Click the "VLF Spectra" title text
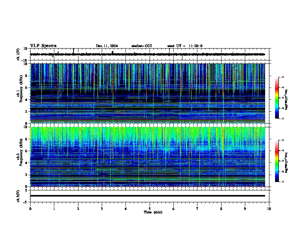The image size is (303, 234). coord(43,46)
